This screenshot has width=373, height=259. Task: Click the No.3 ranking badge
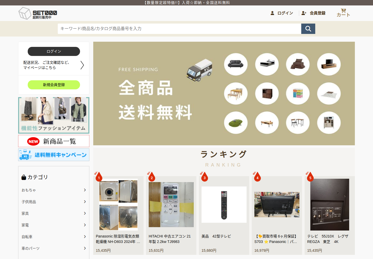pyautogui.click(x=204, y=176)
